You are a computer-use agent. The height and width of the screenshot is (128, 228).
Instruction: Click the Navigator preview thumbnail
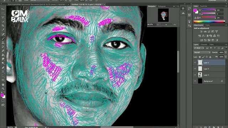(x=164, y=15)
